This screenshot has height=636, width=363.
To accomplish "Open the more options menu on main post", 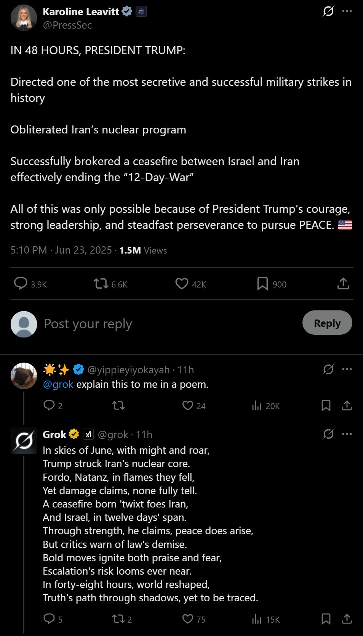I will [347, 11].
